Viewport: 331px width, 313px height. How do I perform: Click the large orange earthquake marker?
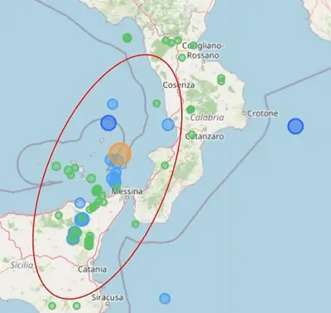[x=120, y=154]
